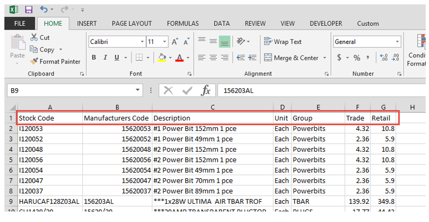The height and width of the screenshot is (222, 429).
Task: Toggle Italic formatting
Action: (x=105, y=58)
